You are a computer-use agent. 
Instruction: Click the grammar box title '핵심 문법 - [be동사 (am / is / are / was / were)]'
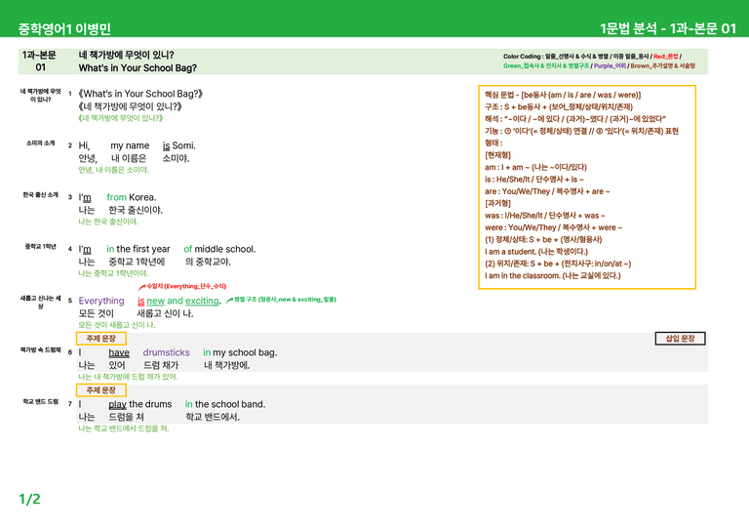[x=563, y=95]
